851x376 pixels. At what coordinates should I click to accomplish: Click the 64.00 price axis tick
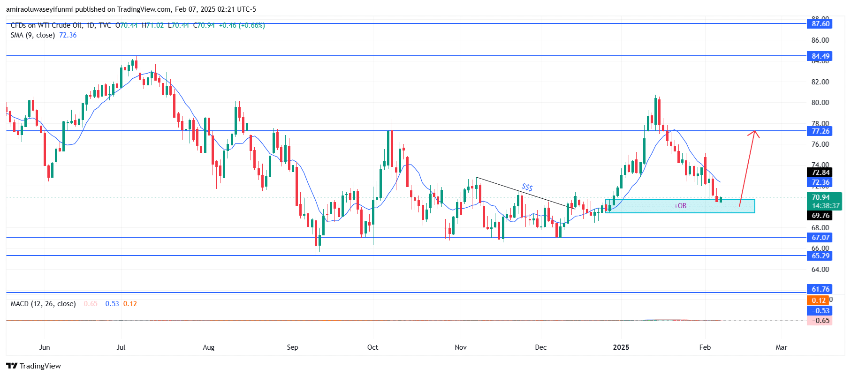[820, 269]
